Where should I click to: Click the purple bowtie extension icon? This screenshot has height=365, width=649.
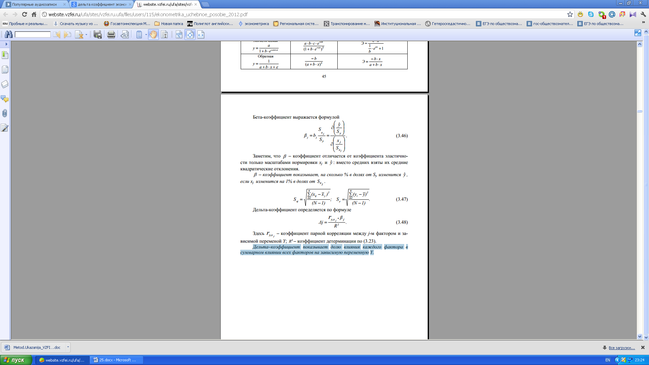click(x=633, y=15)
